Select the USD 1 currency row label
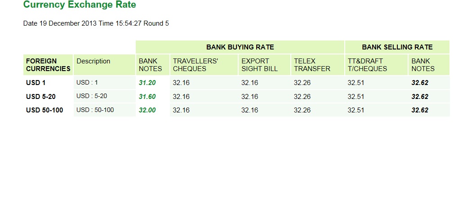Screen dimensions: 458x197 pos(36,83)
